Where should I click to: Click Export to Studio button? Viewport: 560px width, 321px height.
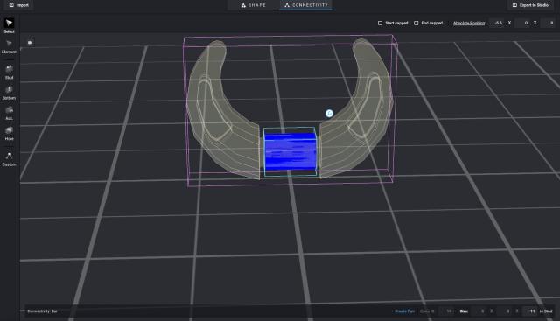coord(531,5)
